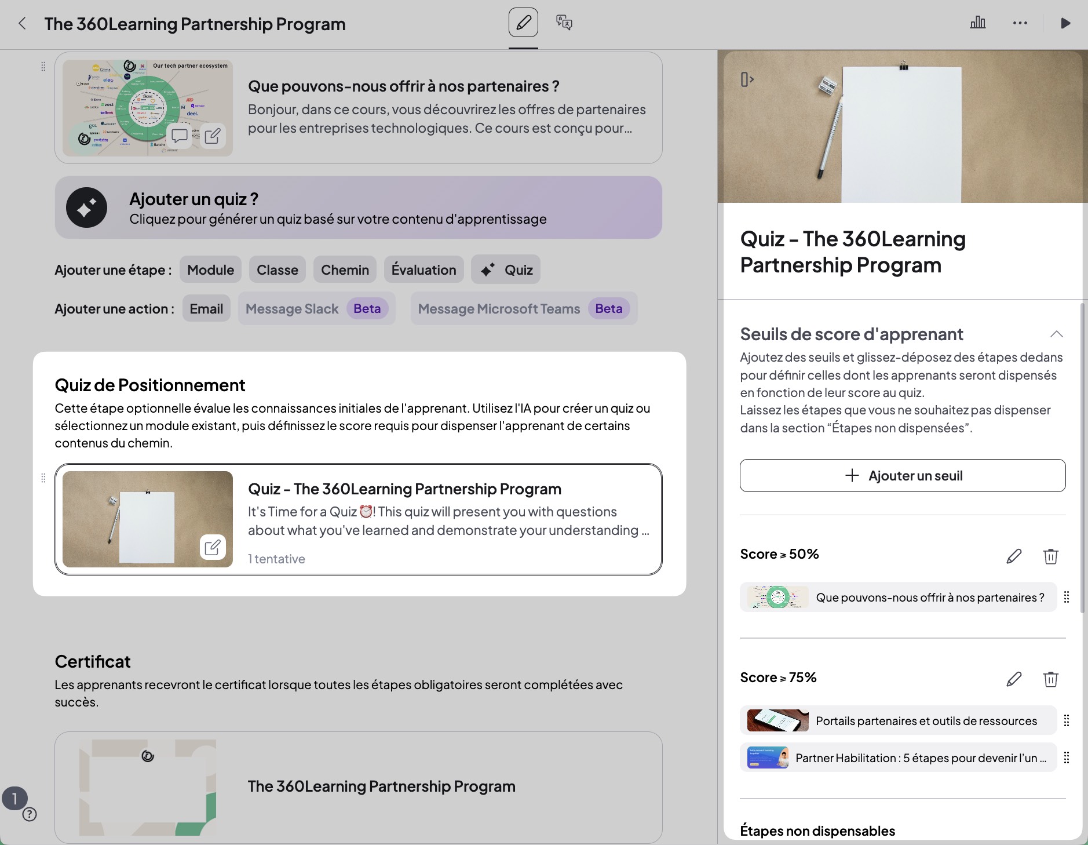The width and height of the screenshot is (1088, 845).
Task: Delete the Score ≥ 50% threshold
Action: 1050,556
